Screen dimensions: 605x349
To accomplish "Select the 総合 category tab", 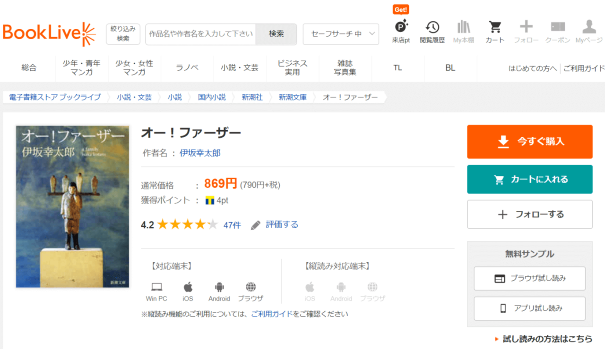I will pos(29,68).
